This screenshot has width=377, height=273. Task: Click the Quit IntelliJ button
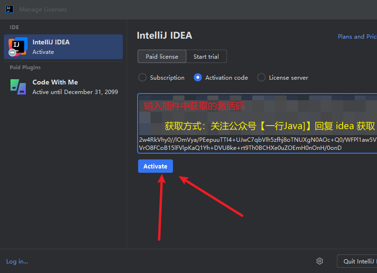(x=357, y=261)
